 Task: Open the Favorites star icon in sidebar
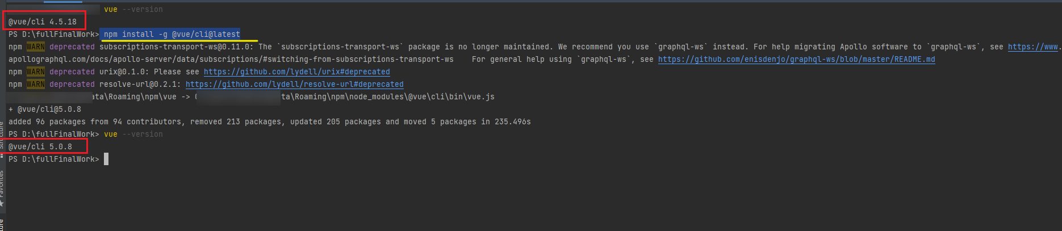pyautogui.click(x=2, y=203)
